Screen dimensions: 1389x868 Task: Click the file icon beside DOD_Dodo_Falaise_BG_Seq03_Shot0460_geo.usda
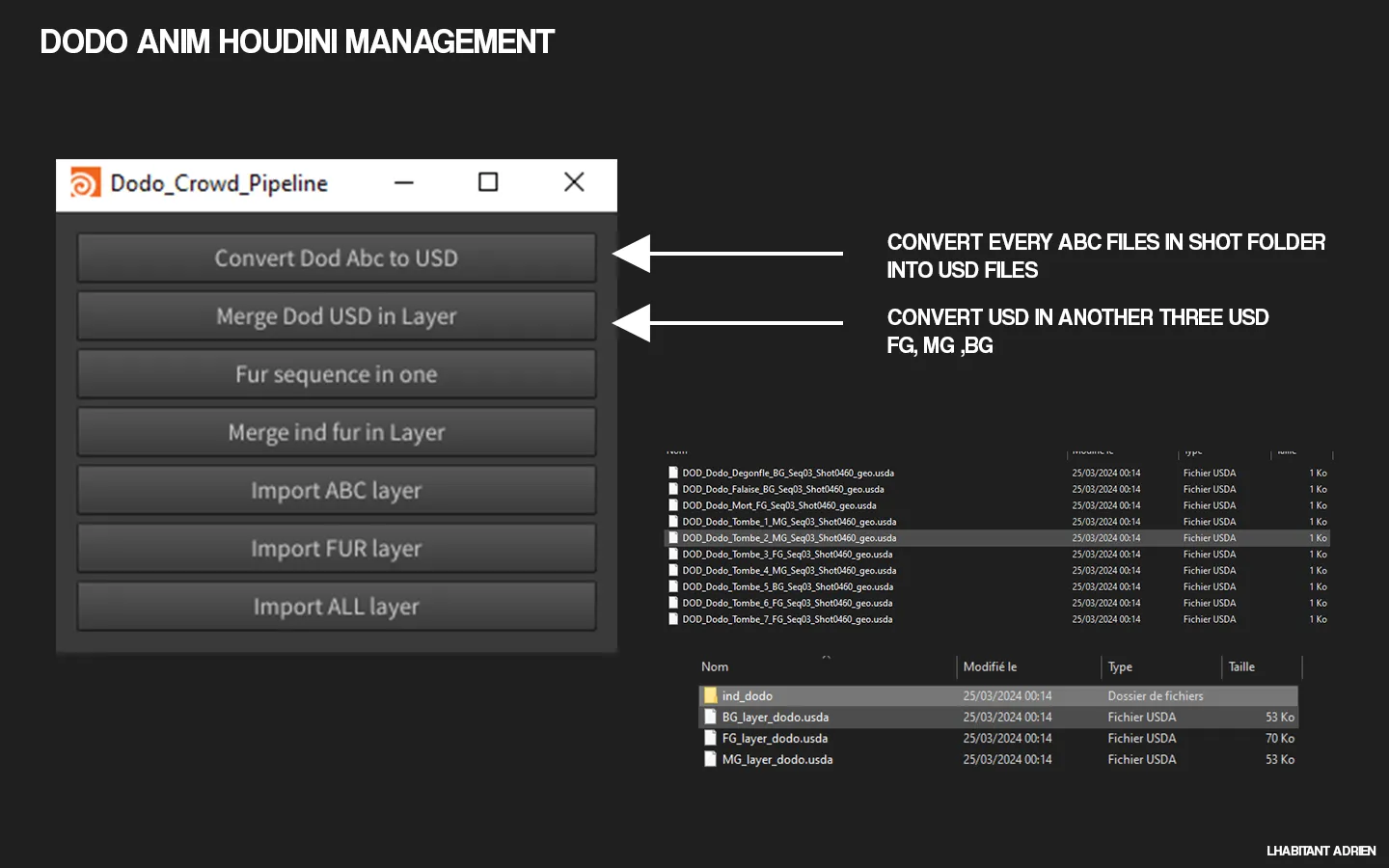(x=673, y=489)
